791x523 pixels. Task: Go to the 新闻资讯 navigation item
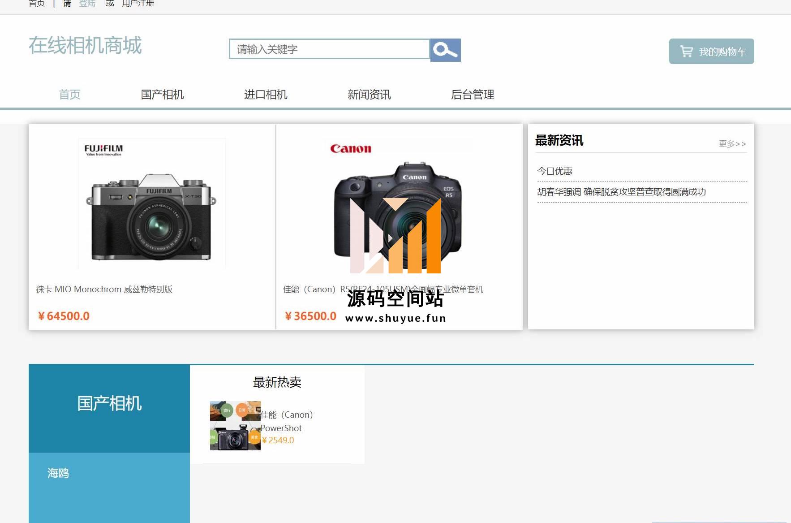click(369, 95)
